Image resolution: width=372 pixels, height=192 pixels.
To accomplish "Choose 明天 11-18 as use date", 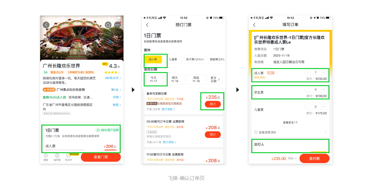I will (174, 80).
